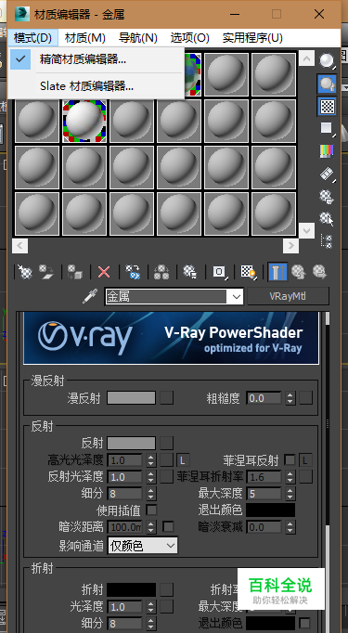Toggle checkbox beside refraction 退出颜色
This screenshot has height=633, width=348.
305,623
